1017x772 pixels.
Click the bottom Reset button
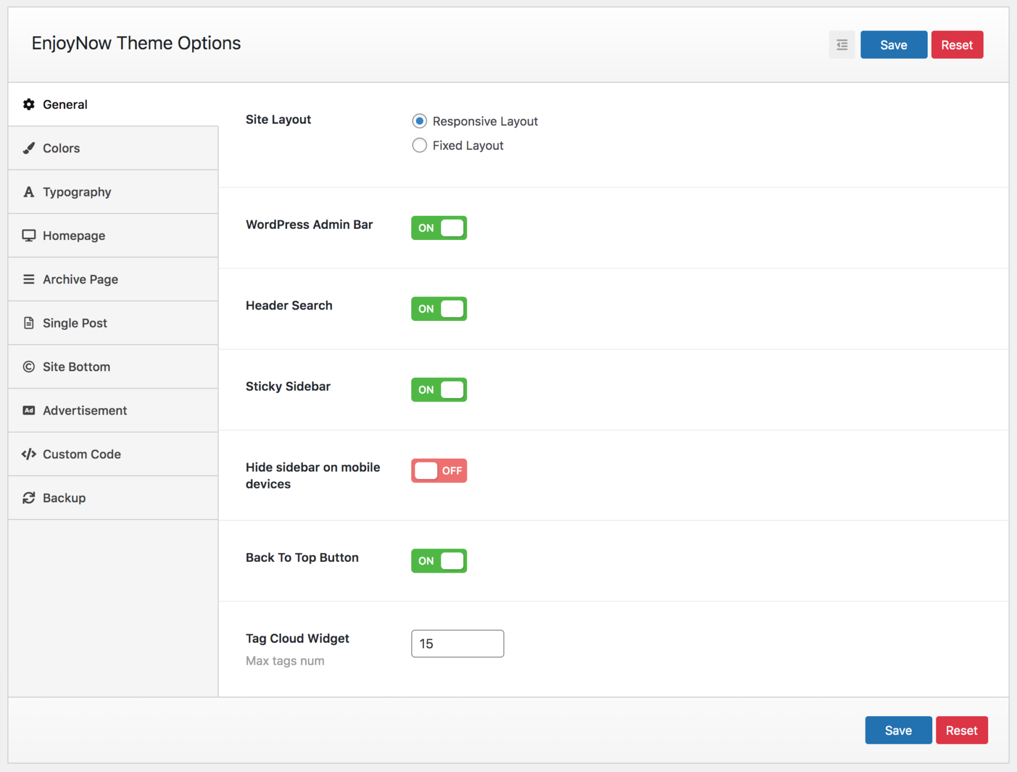962,730
